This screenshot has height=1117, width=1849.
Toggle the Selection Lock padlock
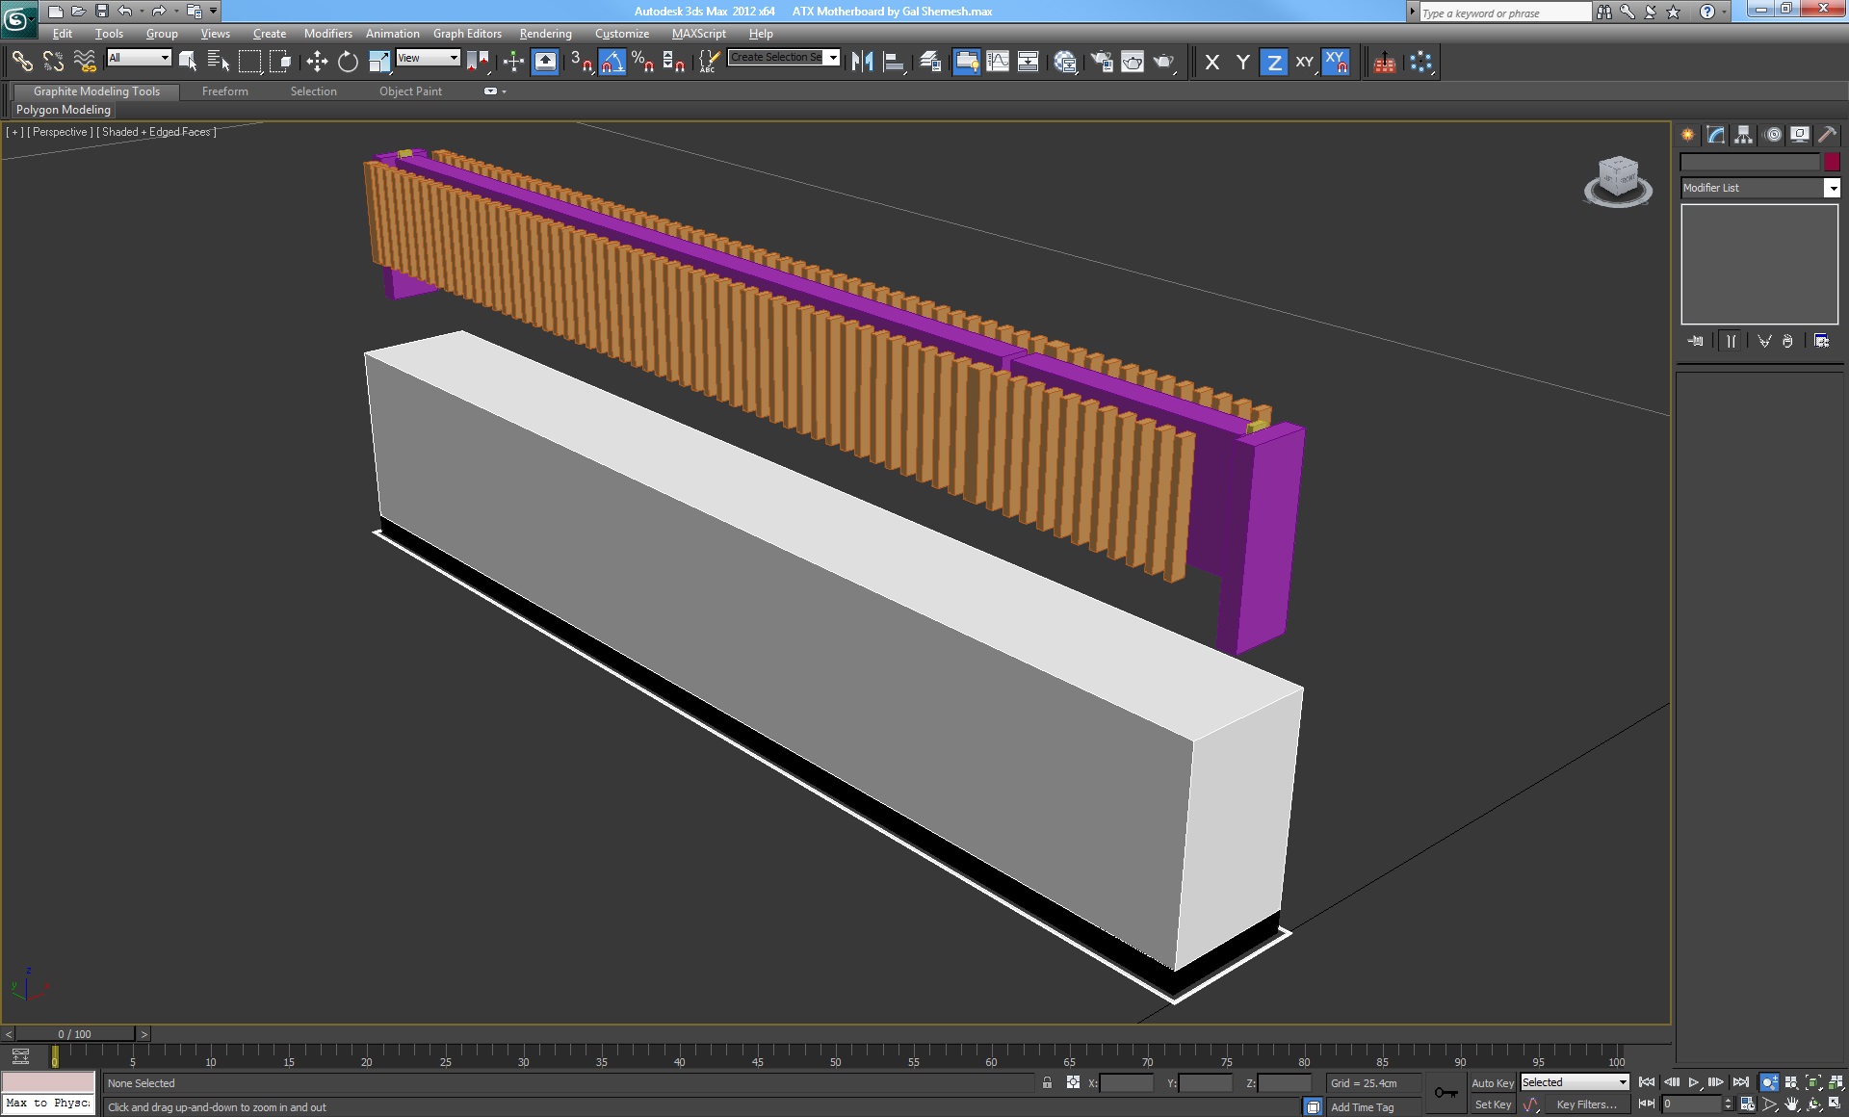(1047, 1082)
